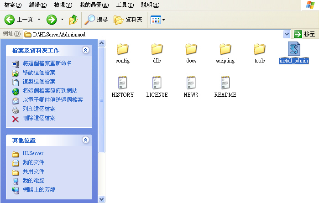Viewport: 319px width, 203px height.
Task: Open the dlls folder
Action: [x=157, y=49]
